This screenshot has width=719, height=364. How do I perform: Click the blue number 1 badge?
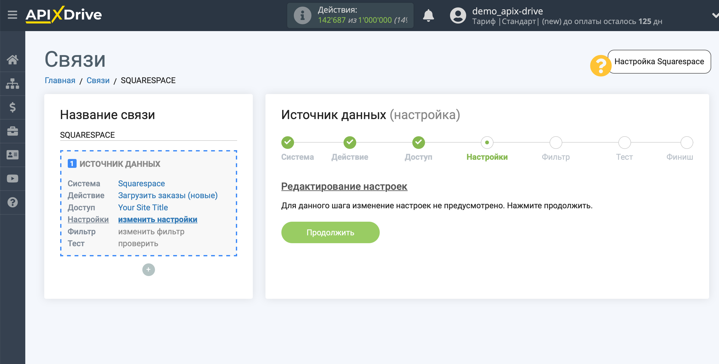[72, 164]
